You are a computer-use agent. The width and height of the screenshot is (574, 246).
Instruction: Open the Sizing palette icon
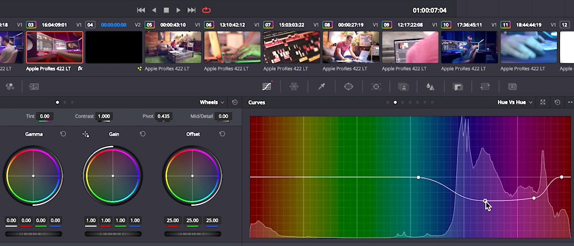click(485, 87)
